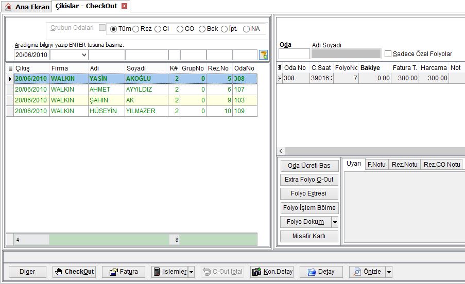The width and height of the screenshot is (465, 284).
Task: Click the C-Out Iptal undo icon
Action: point(206,272)
